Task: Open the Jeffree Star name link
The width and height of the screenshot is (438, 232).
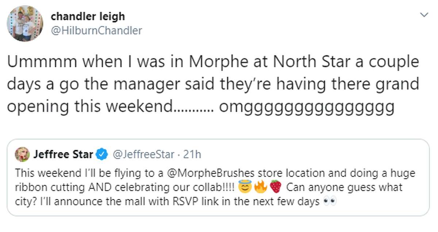Action: pyautogui.click(x=63, y=155)
